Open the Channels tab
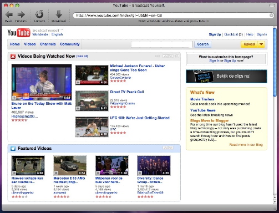 pos(48,44)
